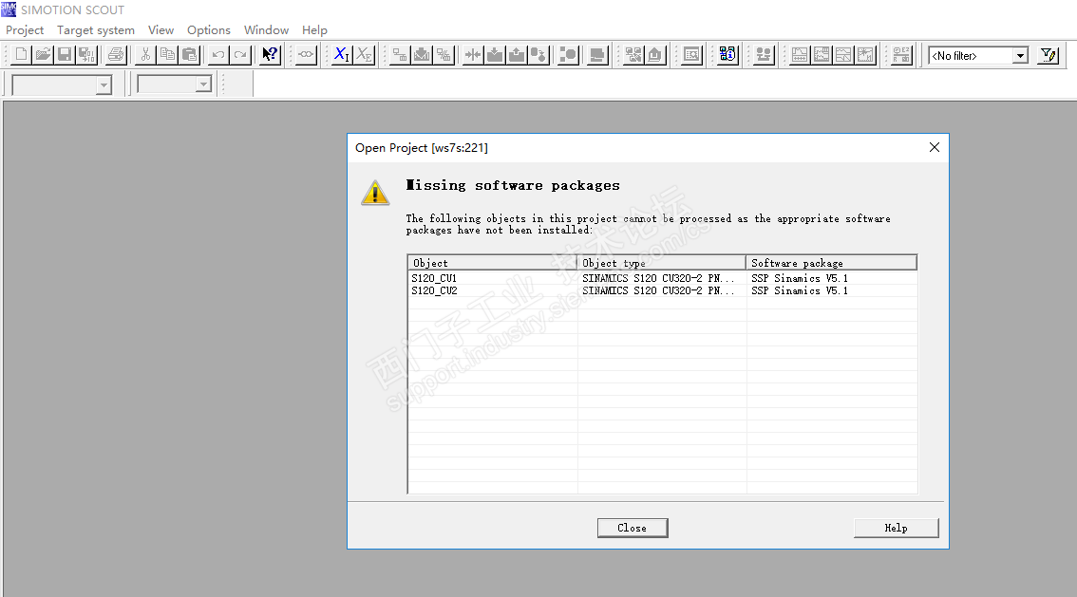Click the Object column header

click(x=493, y=263)
